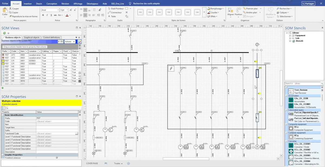Screen dimensions: 325x167
Task: Open the color wheel icon in SOM Views
Action: point(79,42)
